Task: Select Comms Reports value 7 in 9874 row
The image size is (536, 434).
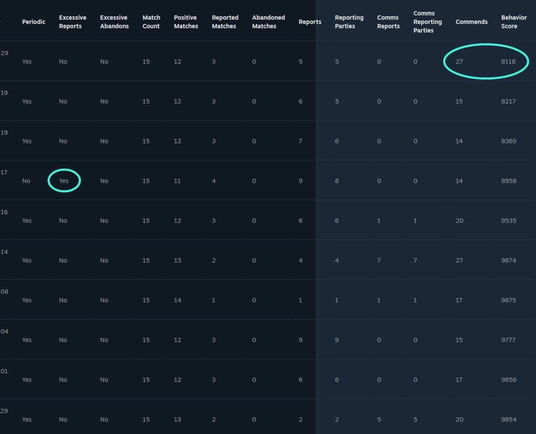Action: (379, 260)
